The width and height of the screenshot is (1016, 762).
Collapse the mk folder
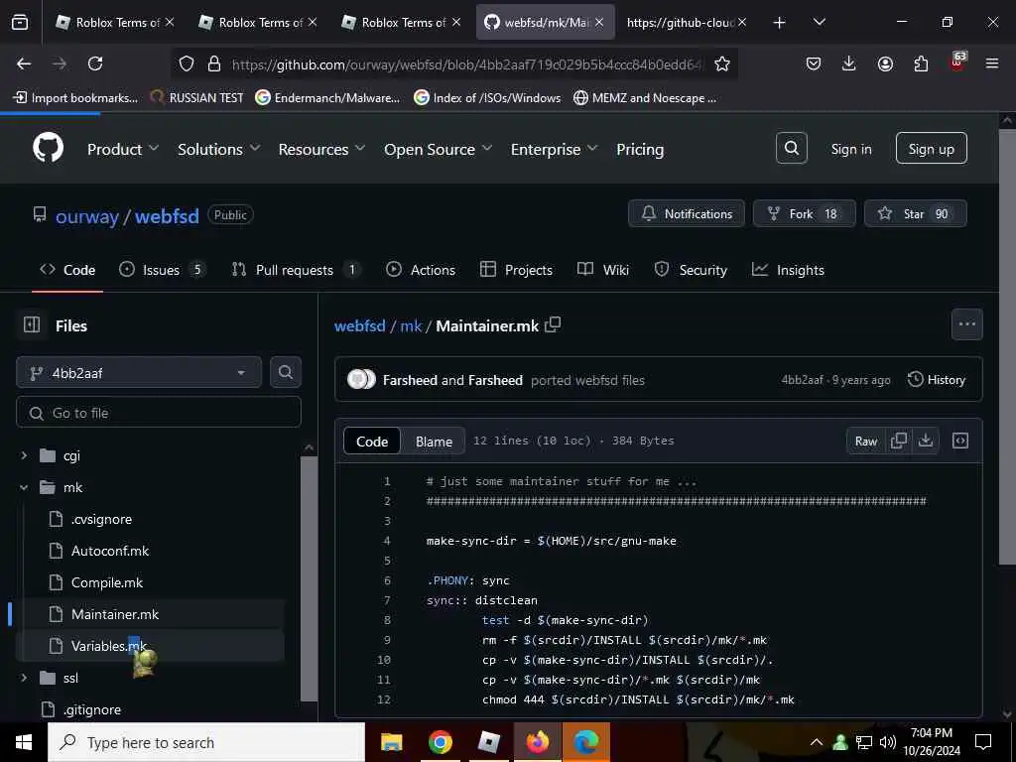pos(24,487)
